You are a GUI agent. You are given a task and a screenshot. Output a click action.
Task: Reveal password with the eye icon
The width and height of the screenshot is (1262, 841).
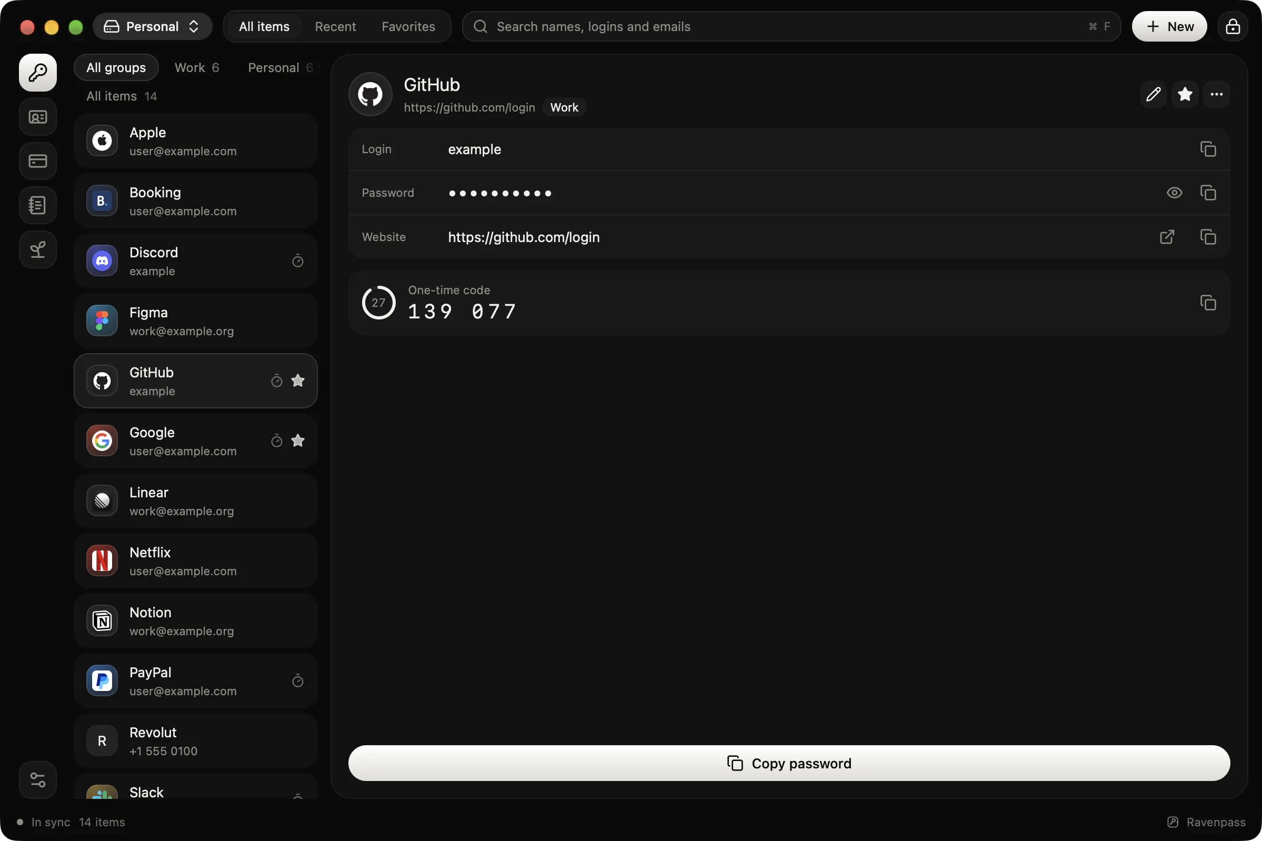(x=1174, y=193)
